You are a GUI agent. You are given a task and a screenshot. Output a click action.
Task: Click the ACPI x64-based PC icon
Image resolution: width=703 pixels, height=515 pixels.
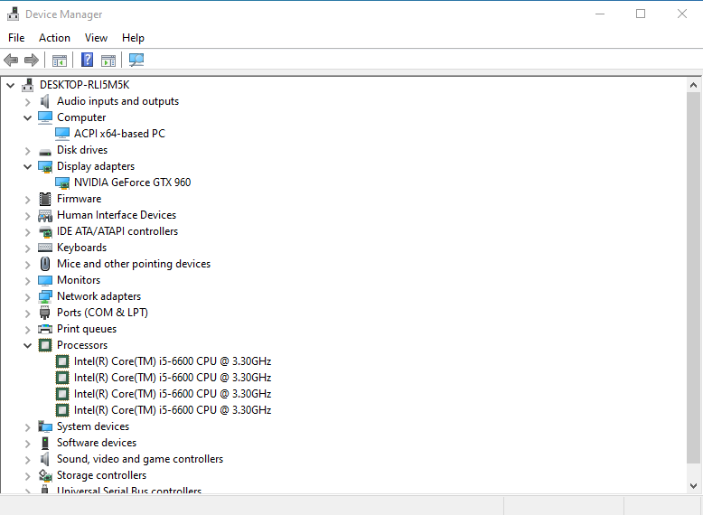point(62,134)
